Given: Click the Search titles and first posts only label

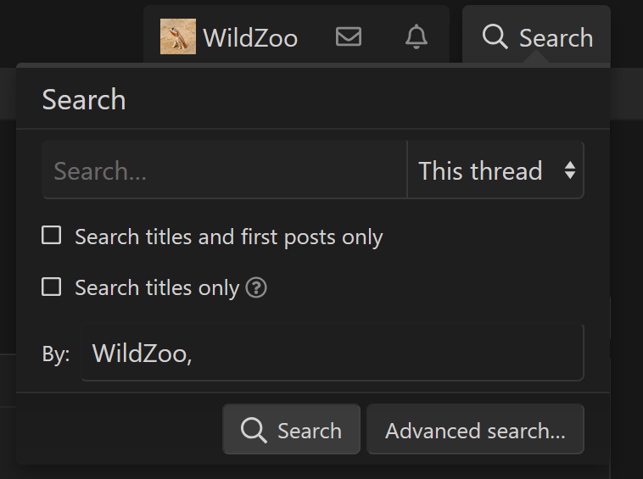Looking at the screenshot, I should pyautogui.click(x=228, y=237).
